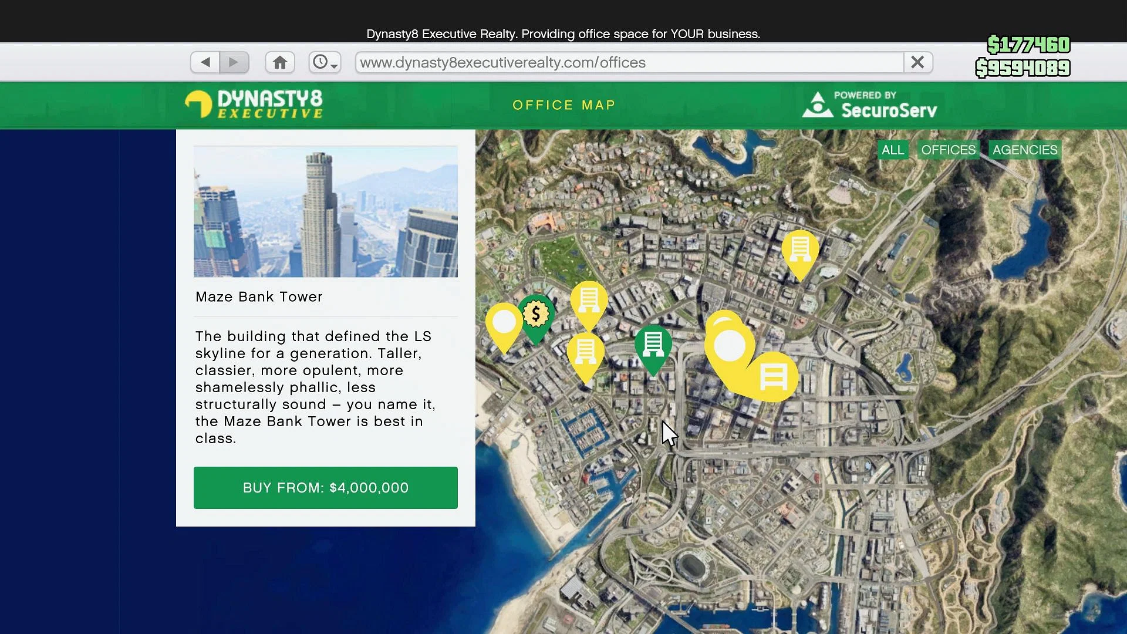1127x634 pixels.
Task: Click the northeastern yellow office pin near the racetrack
Action: pyautogui.click(x=799, y=251)
